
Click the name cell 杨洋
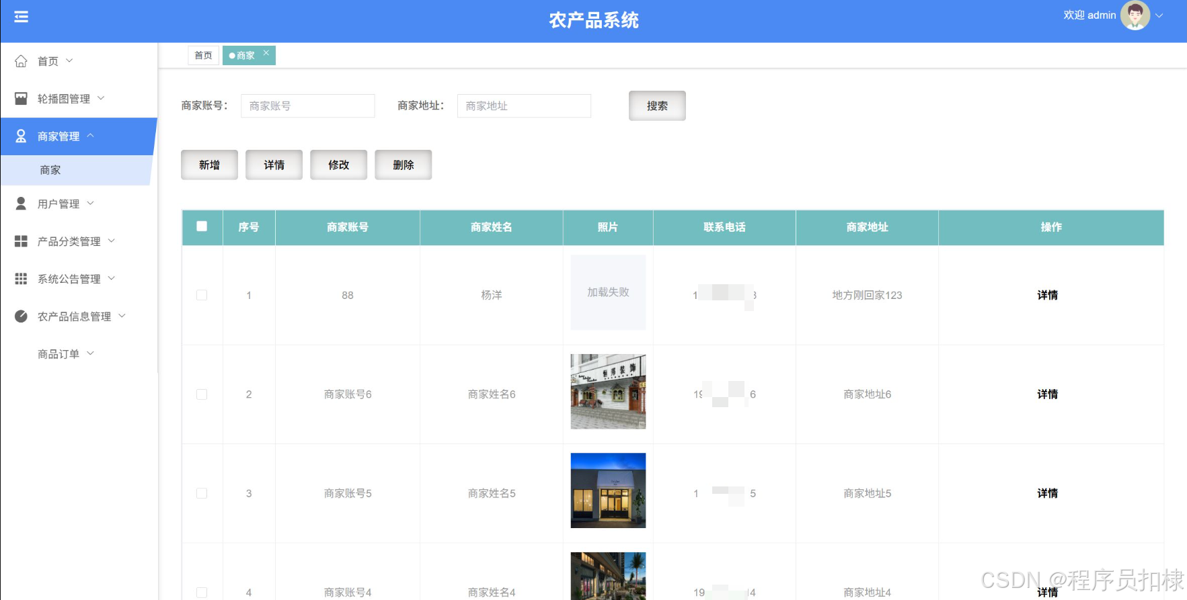pos(492,295)
